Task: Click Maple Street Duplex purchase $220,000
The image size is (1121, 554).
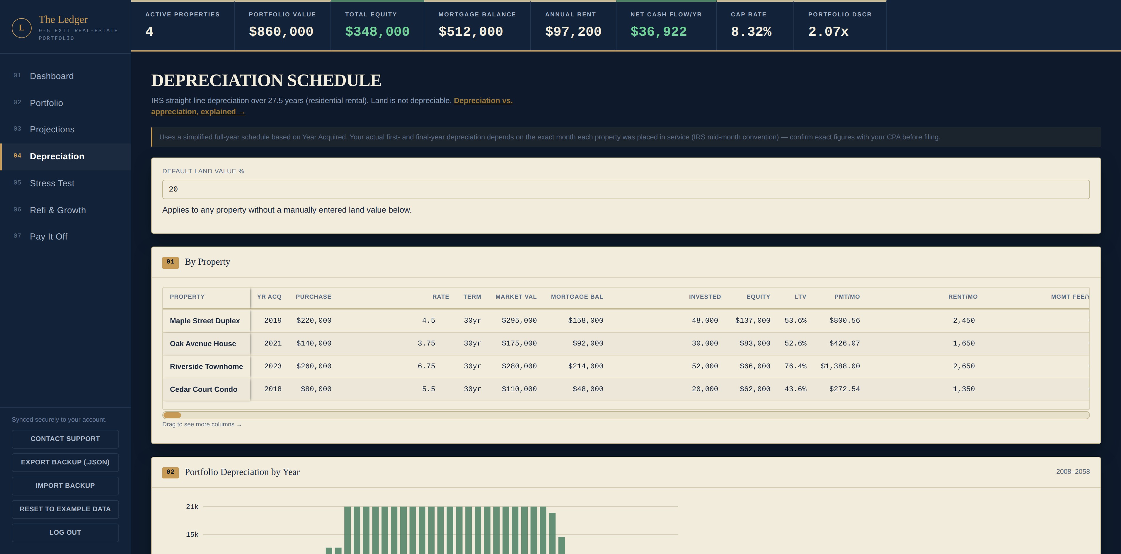Action: tap(314, 321)
